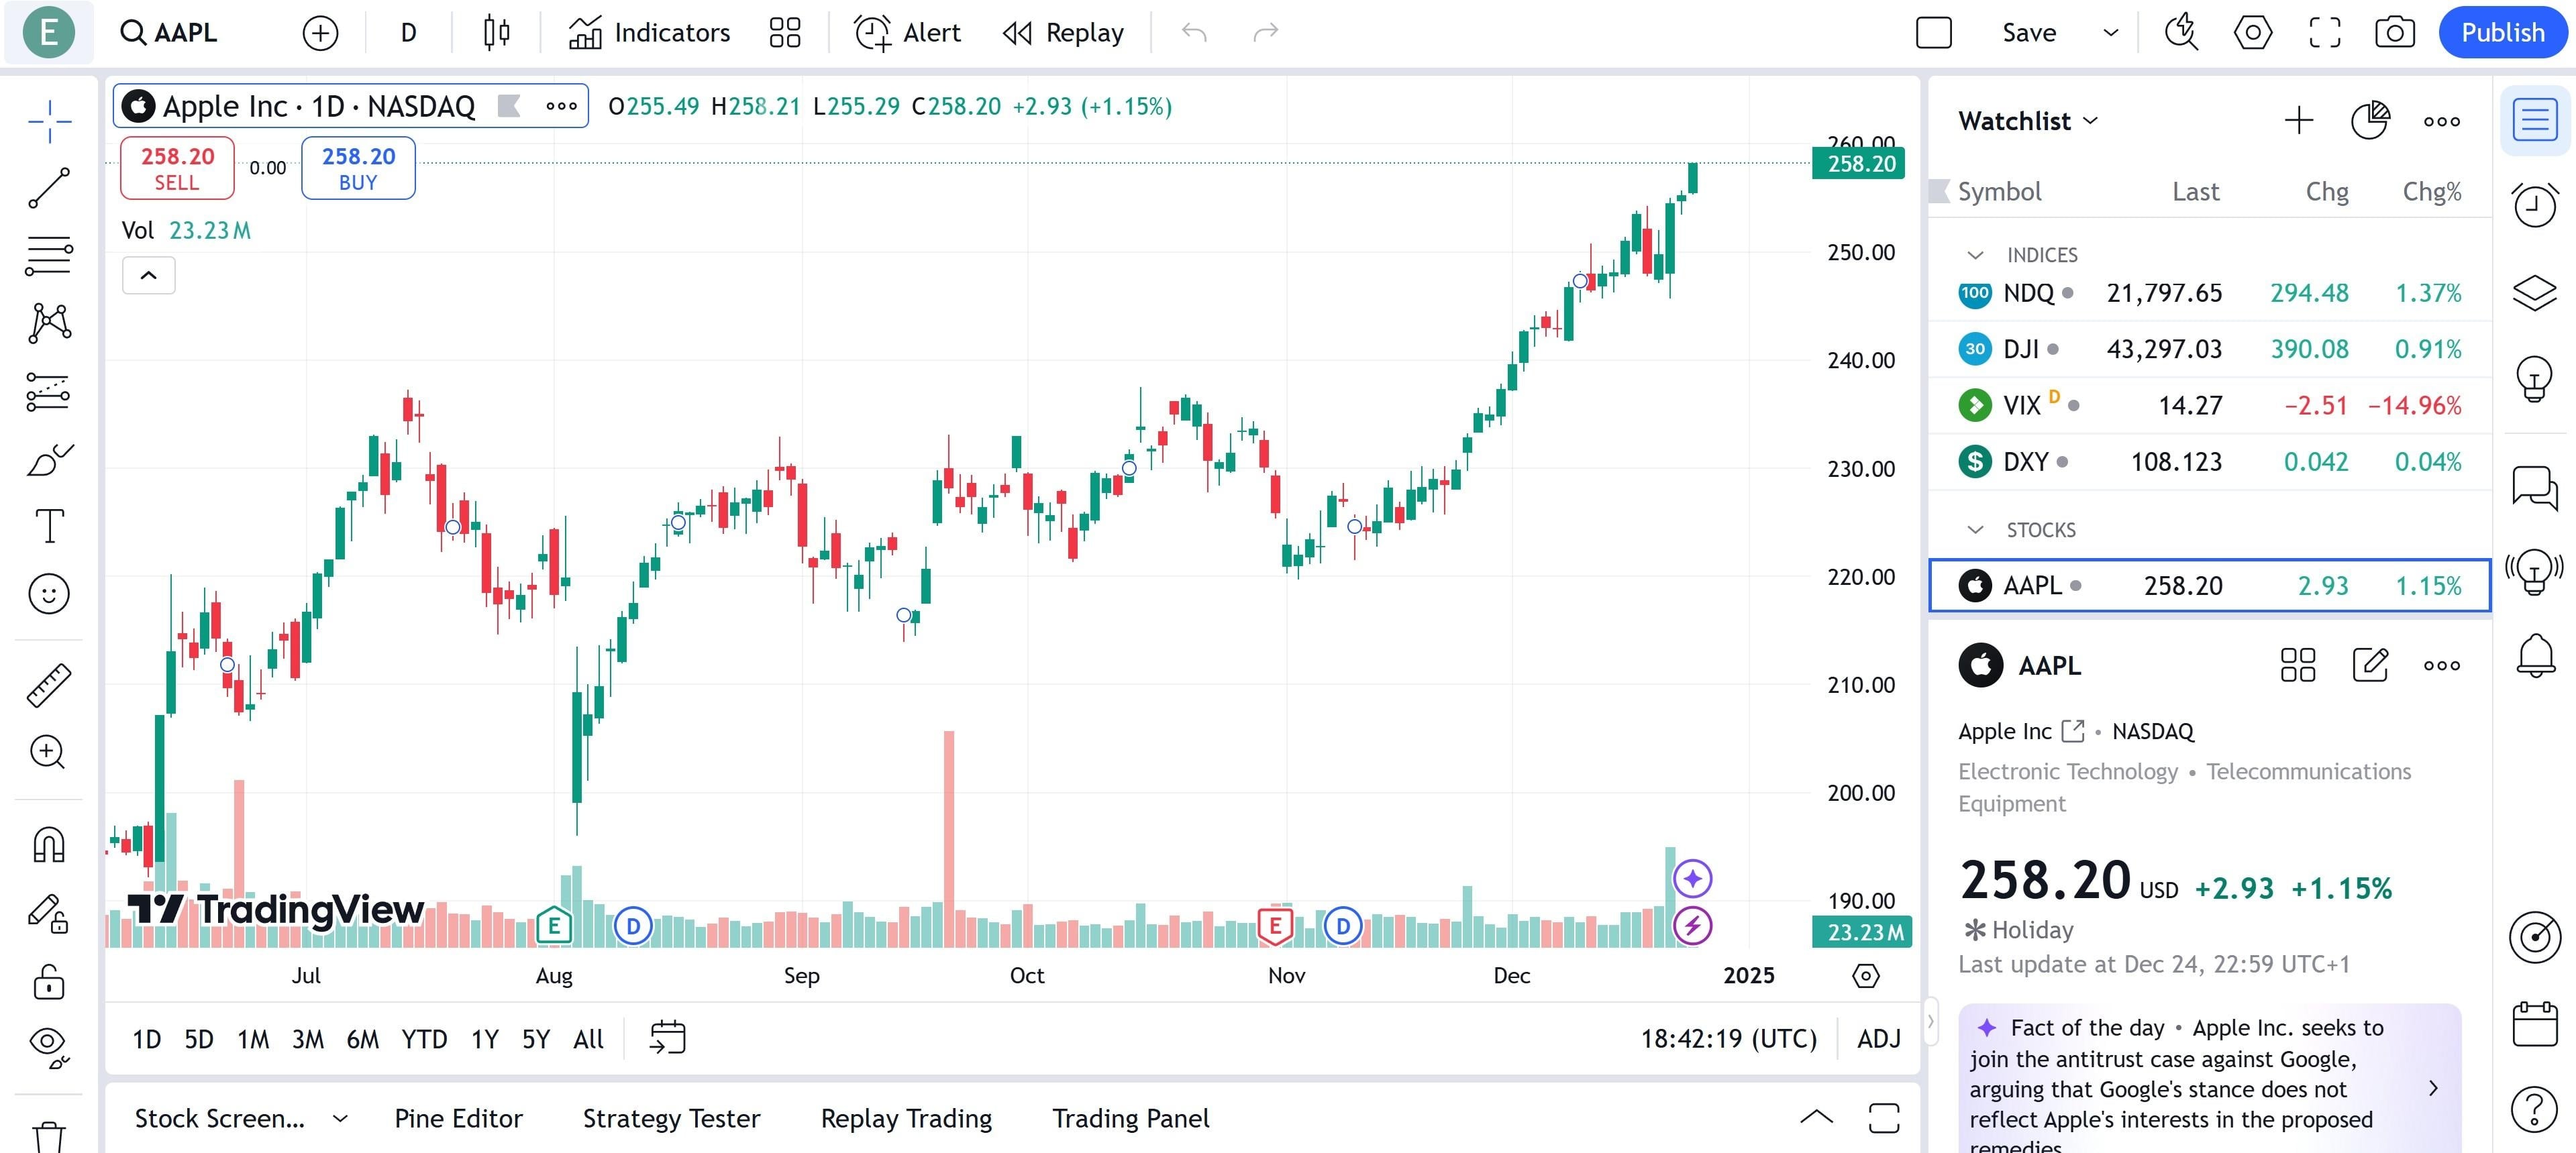
Task: Open the Fibonacci retracement tools
Action: 49,256
